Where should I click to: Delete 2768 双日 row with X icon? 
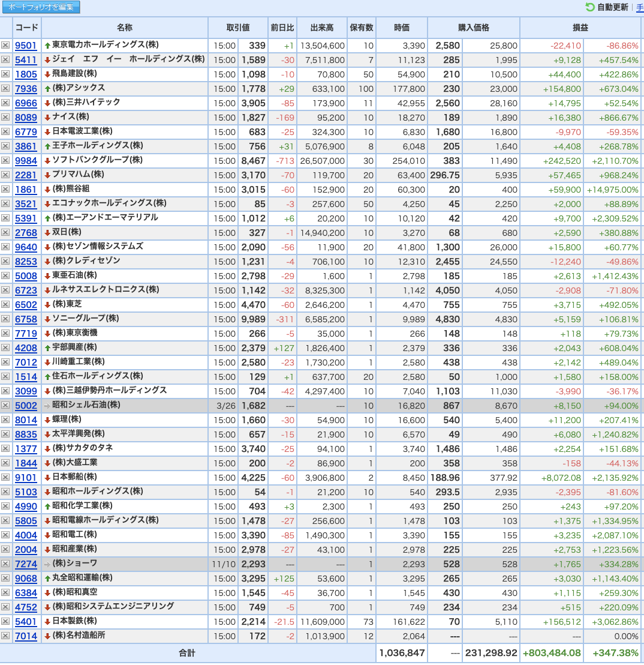tap(5, 232)
